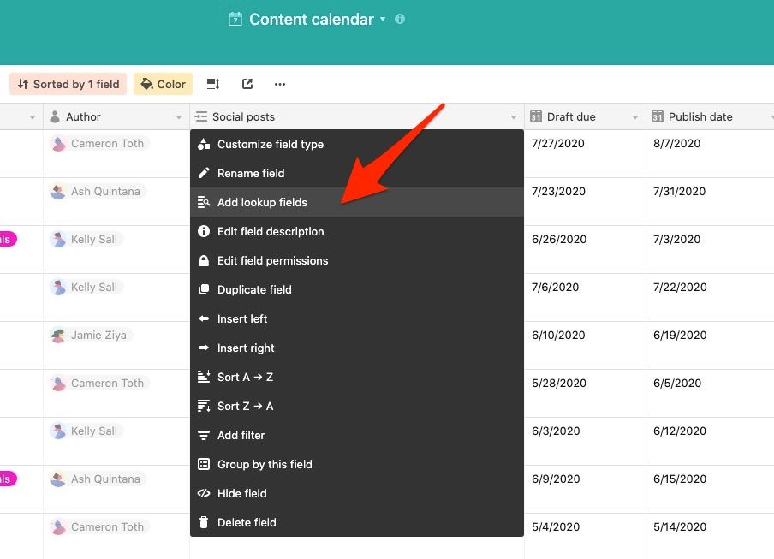Click the share view icon
Screen dimensions: 774x559
(247, 85)
